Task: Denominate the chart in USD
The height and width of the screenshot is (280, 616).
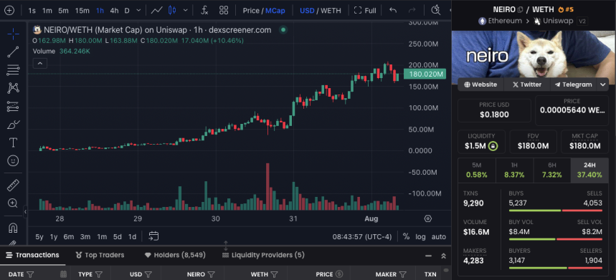Action: click(x=307, y=11)
